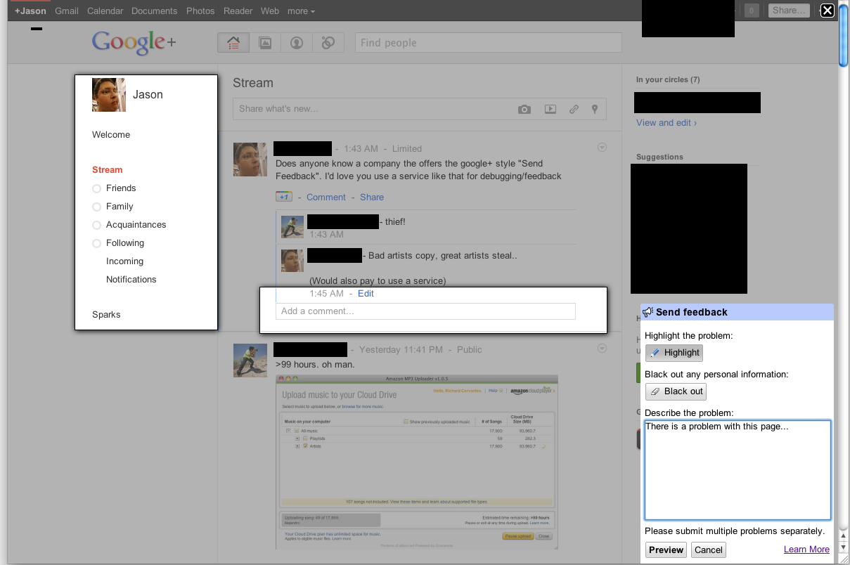Viewport: 850px width, 565px height.
Task: Open the Learn More link
Action: point(806,550)
